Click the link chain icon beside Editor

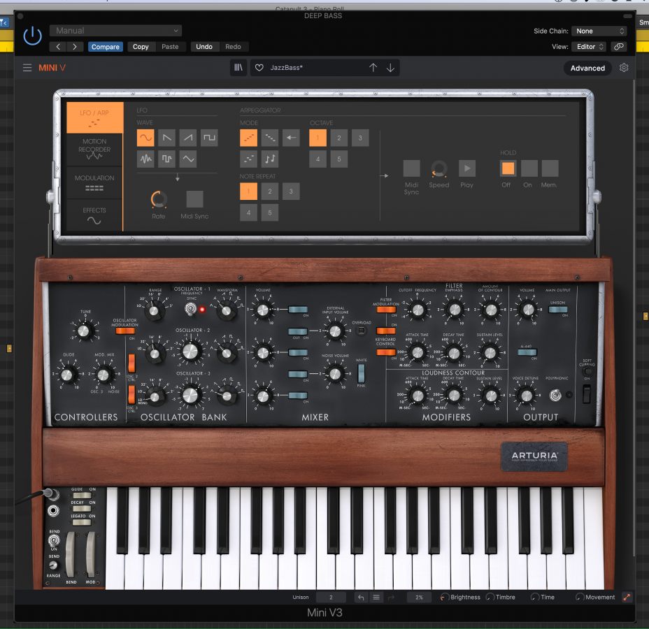tap(618, 47)
